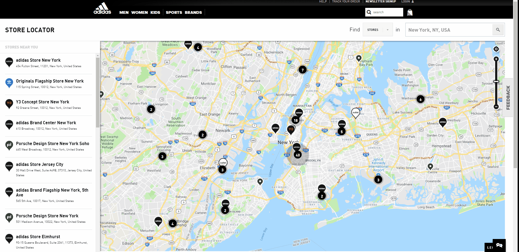Click NEWSLETTER SIGNUP link

click(381, 2)
